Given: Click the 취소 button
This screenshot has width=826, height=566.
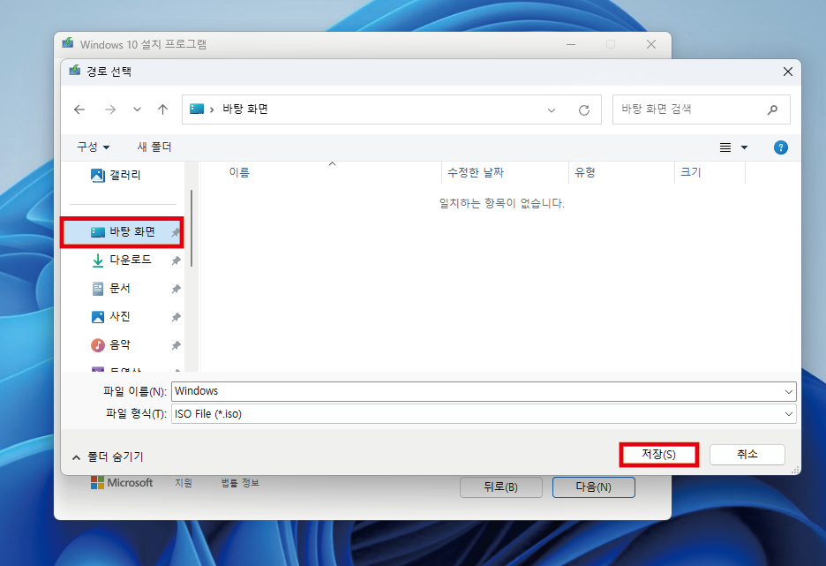Looking at the screenshot, I should [747, 454].
